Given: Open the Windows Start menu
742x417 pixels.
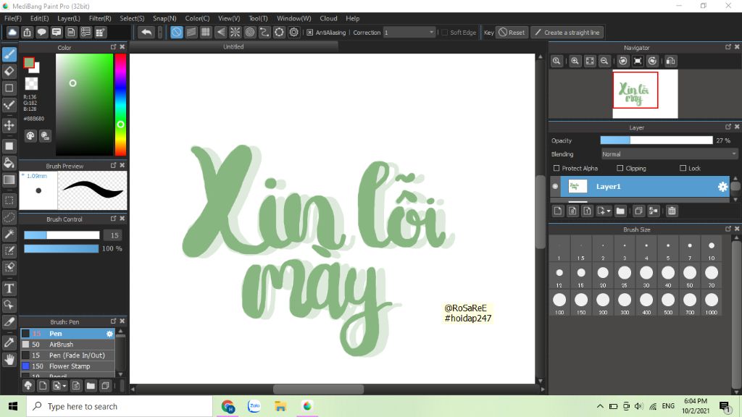Looking at the screenshot, I should pos(13,407).
